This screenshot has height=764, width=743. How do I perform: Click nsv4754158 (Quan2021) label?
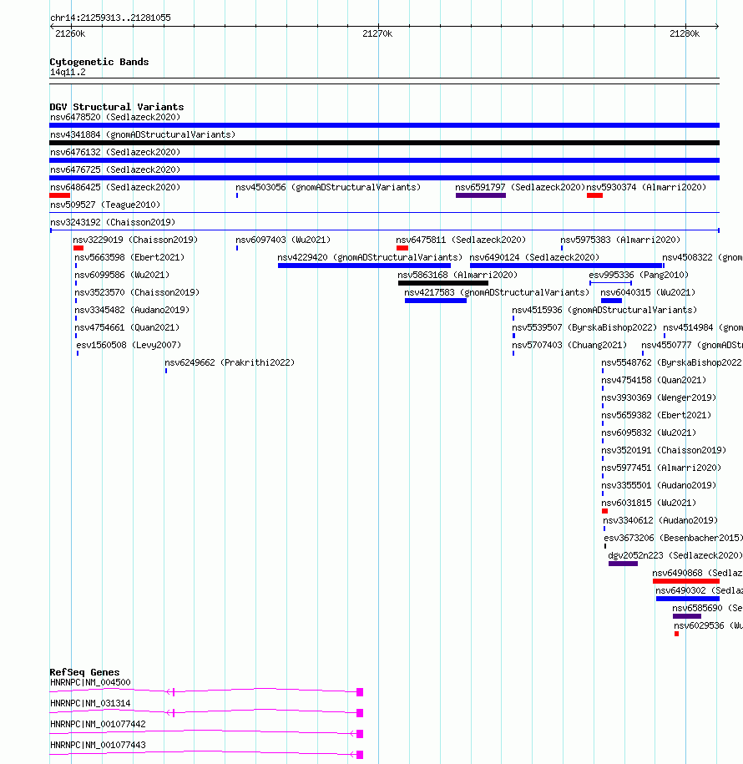(654, 380)
